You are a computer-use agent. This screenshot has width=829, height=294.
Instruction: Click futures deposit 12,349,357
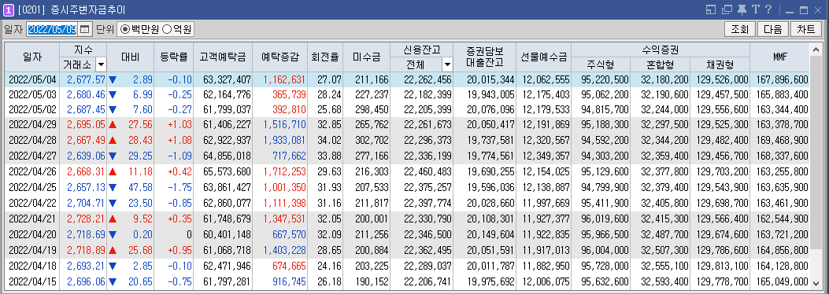[x=546, y=156]
